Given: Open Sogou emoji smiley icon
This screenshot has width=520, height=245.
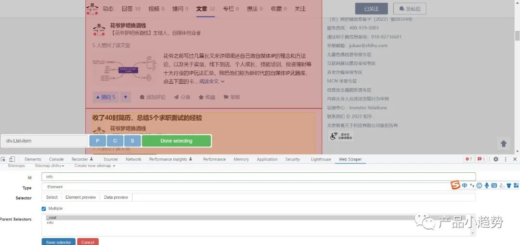Looking at the screenshot, I should coord(479,185).
